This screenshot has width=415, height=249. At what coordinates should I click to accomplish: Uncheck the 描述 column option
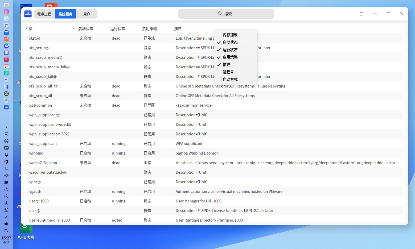click(236, 65)
